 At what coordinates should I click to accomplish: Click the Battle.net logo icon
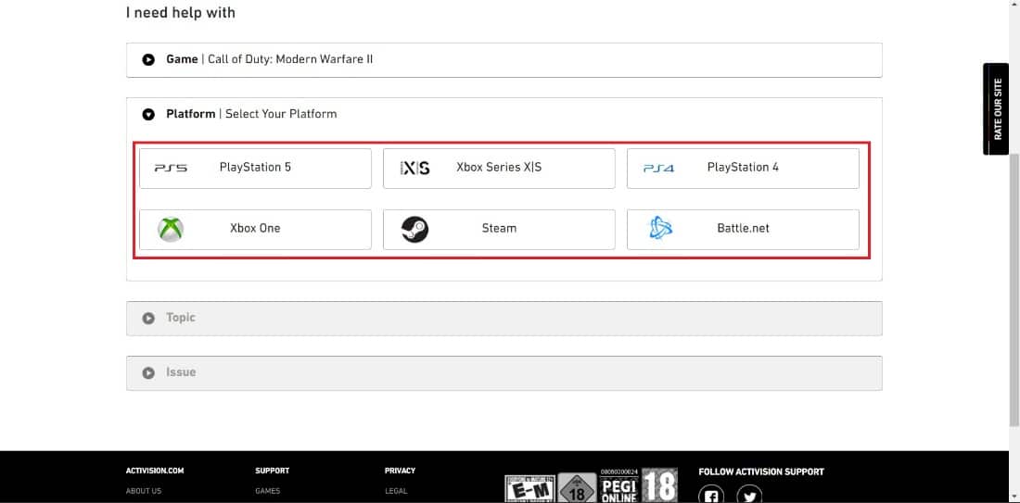[x=660, y=228]
